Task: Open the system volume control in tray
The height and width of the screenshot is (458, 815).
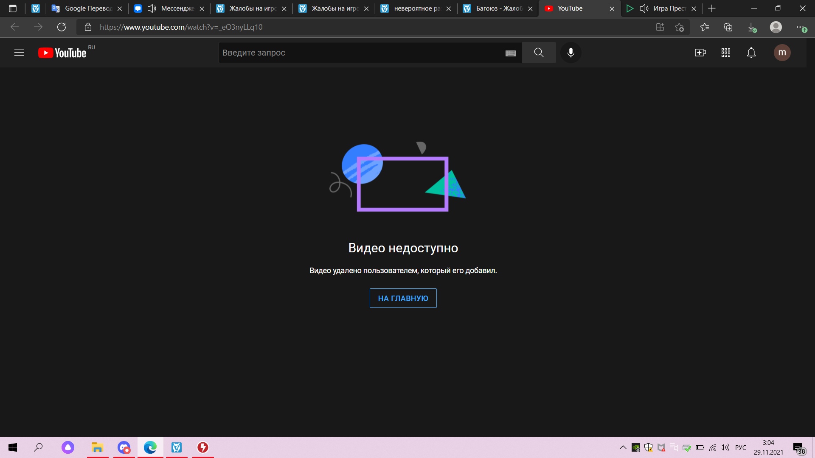Action: 725,447
